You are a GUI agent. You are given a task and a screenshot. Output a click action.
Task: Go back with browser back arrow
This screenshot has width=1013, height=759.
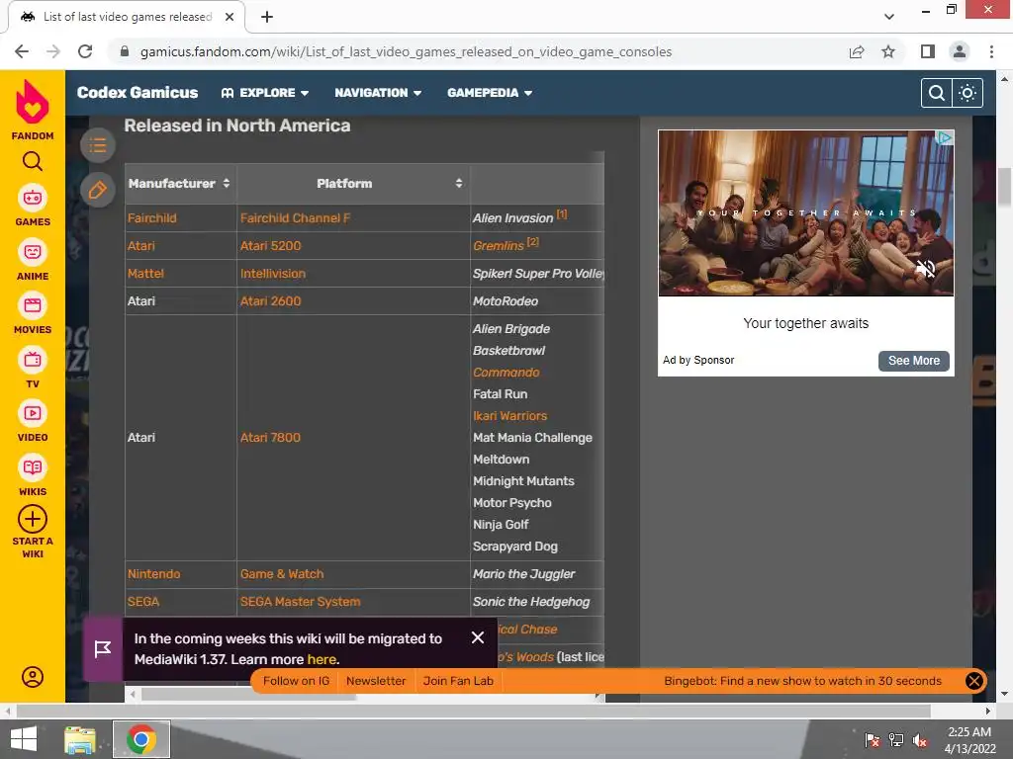click(22, 51)
